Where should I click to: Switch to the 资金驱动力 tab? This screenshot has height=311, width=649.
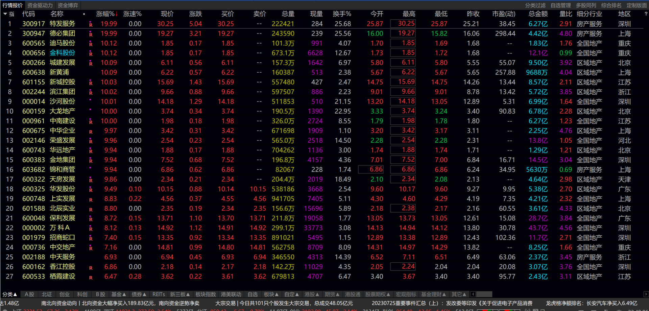(x=40, y=5)
